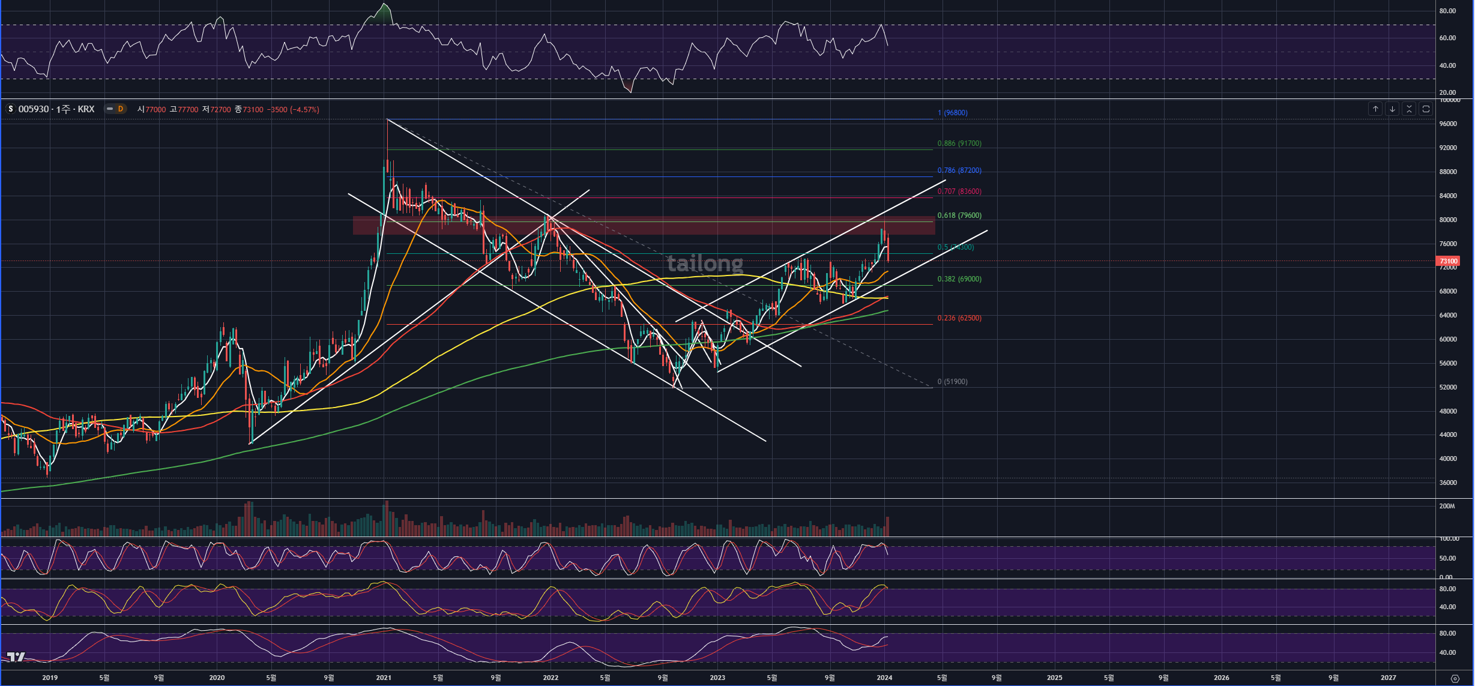
Task: Open chart settings gear icon at bottom-right
Action: pyautogui.click(x=1455, y=678)
